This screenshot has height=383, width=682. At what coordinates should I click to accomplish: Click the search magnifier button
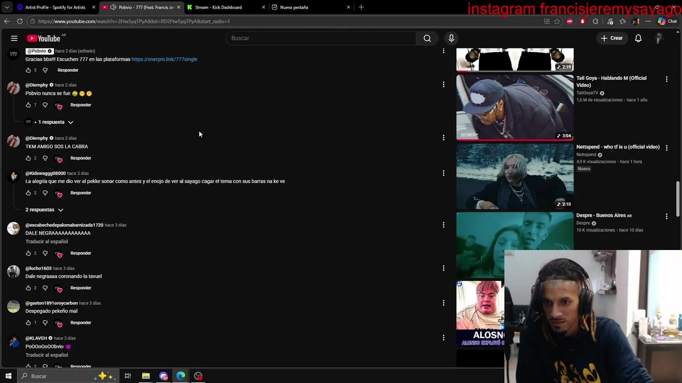click(427, 38)
